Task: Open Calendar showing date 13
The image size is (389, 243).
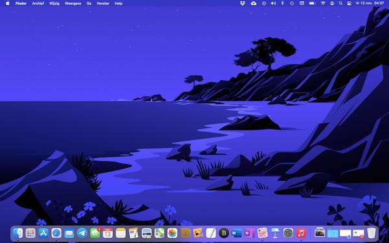Action: (x=108, y=233)
